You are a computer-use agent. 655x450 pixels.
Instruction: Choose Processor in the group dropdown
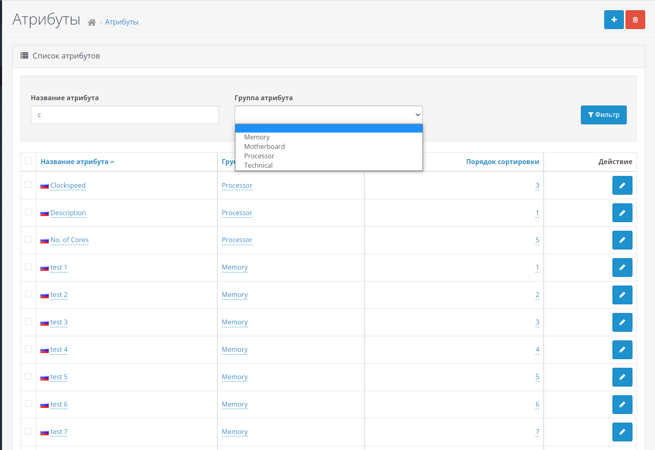click(x=329, y=156)
